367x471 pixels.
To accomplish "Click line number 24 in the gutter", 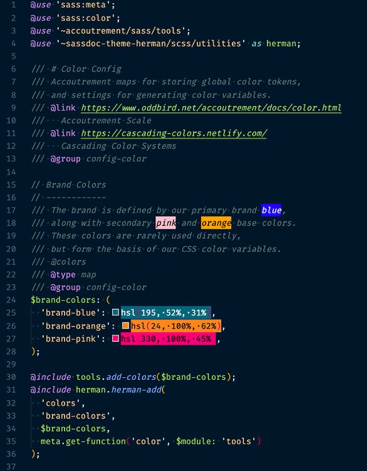I will pos(11,300).
